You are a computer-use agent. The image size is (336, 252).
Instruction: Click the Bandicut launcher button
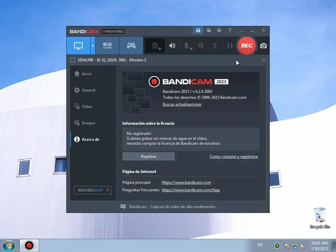(93, 190)
